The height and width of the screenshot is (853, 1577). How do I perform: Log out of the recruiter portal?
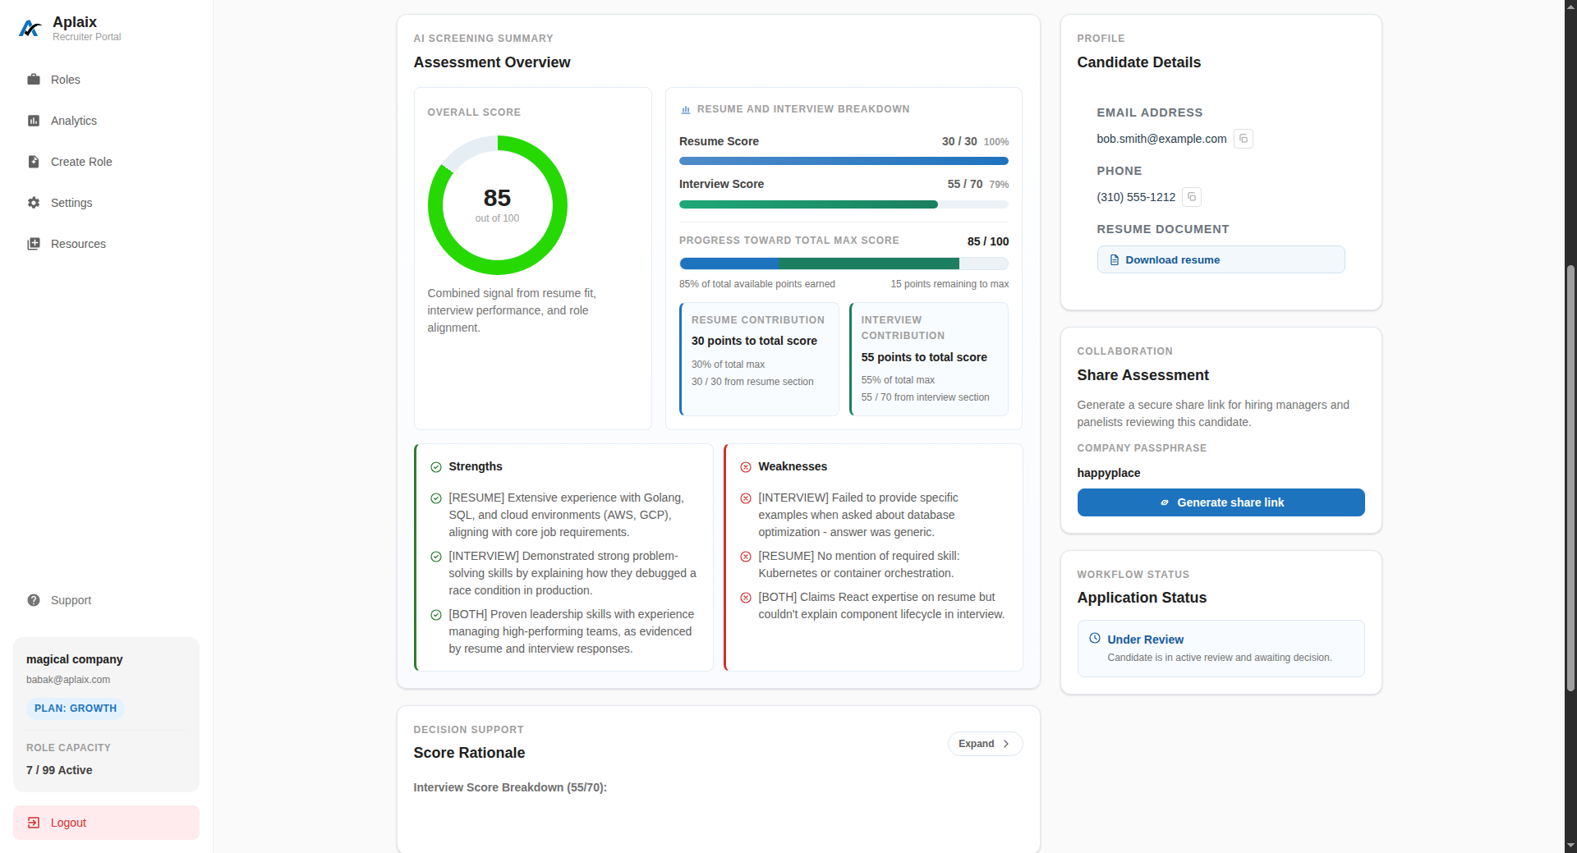point(106,823)
